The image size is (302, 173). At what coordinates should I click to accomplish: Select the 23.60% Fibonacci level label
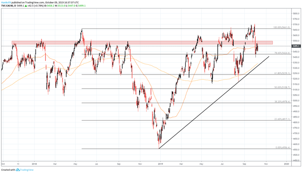click(282, 119)
